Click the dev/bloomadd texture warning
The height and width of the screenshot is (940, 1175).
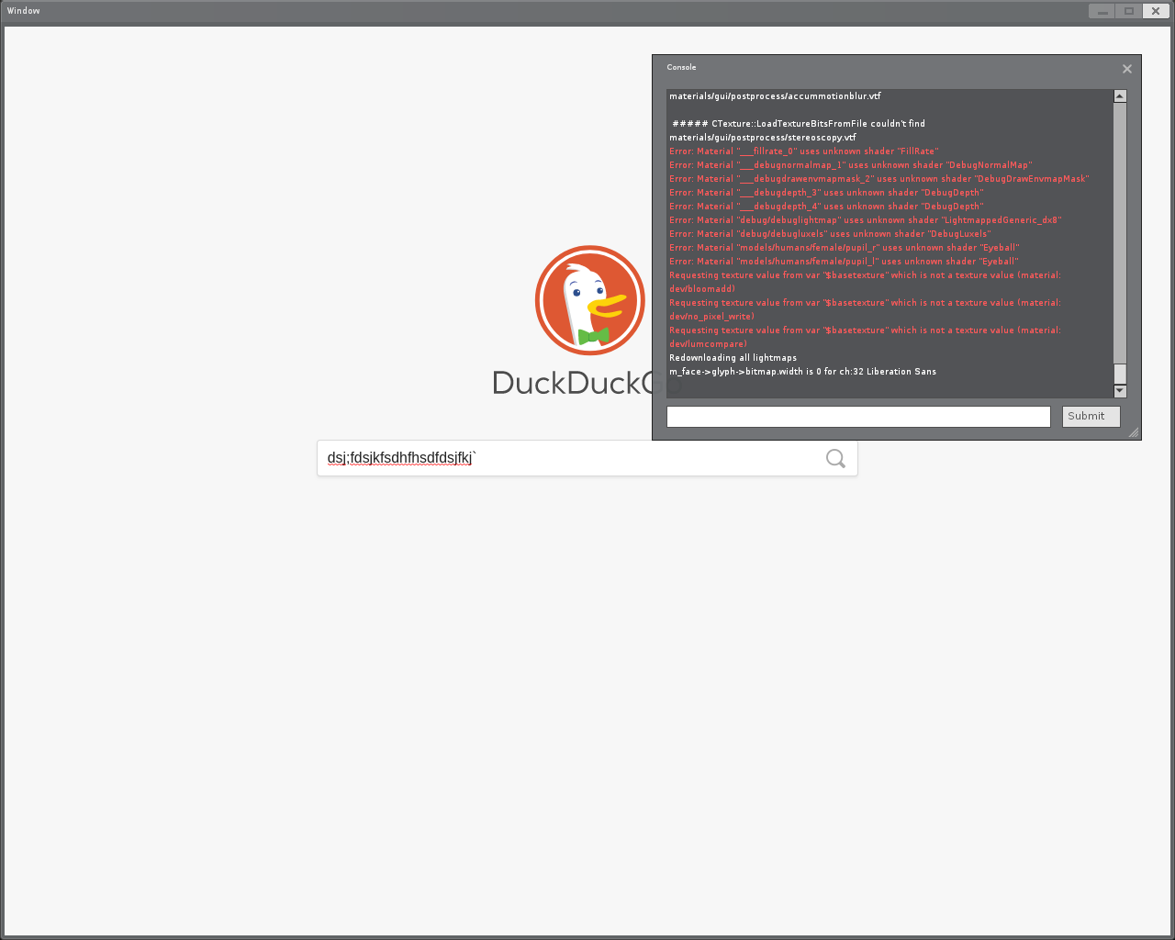pos(864,281)
